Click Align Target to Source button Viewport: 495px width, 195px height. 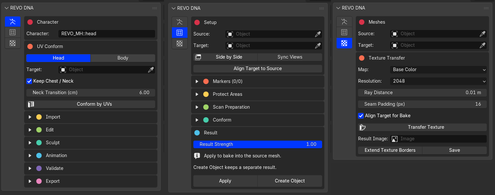click(x=258, y=69)
